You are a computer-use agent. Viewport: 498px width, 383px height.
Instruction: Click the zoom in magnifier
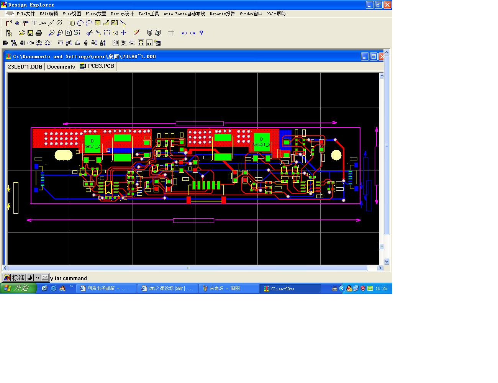pyautogui.click(x=51, y=33)
